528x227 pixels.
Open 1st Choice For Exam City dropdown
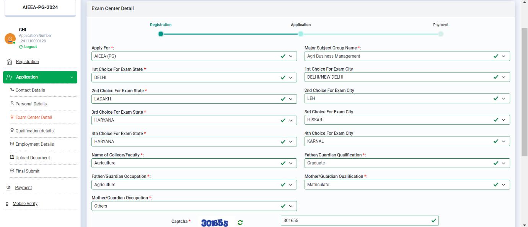(x=407, y=77)
